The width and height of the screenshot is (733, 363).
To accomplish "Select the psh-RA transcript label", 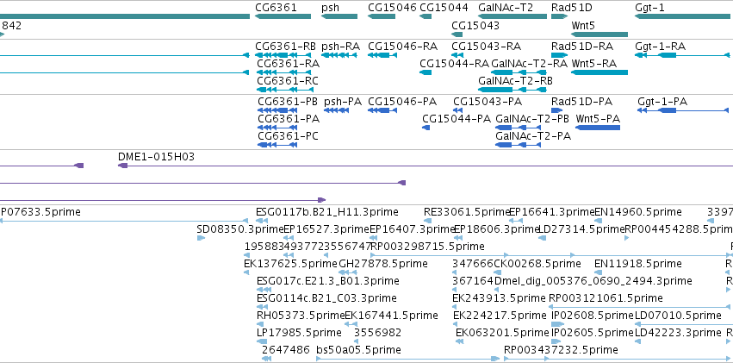I will coord(340,47).
